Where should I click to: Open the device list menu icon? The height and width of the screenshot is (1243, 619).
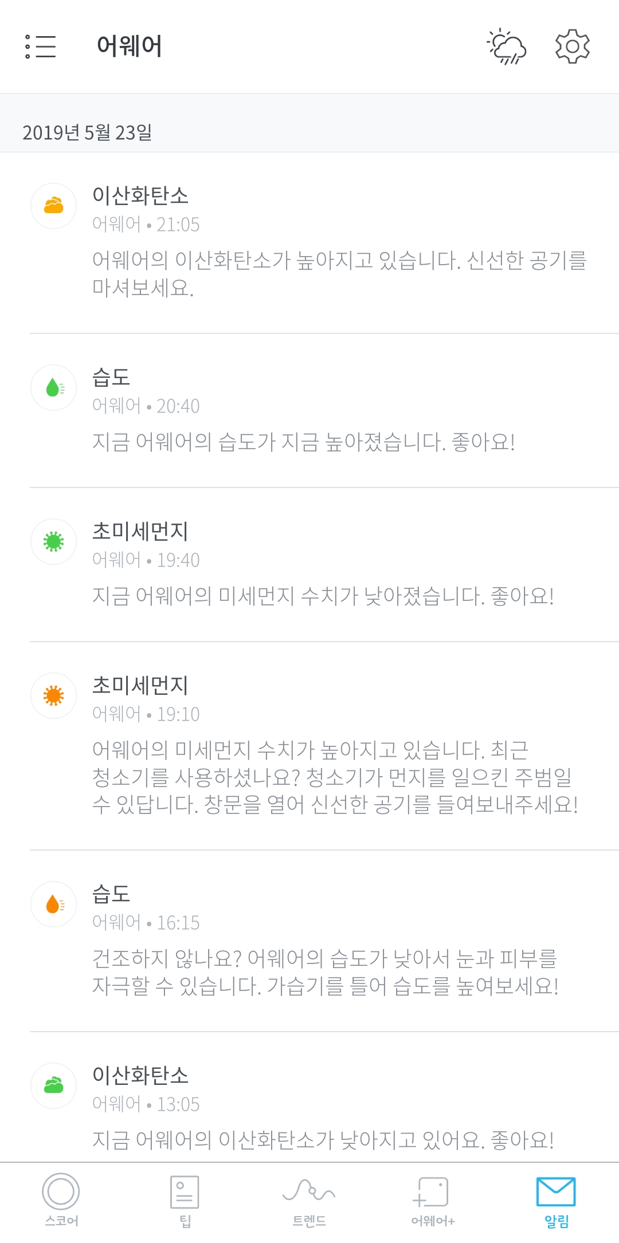41,46
